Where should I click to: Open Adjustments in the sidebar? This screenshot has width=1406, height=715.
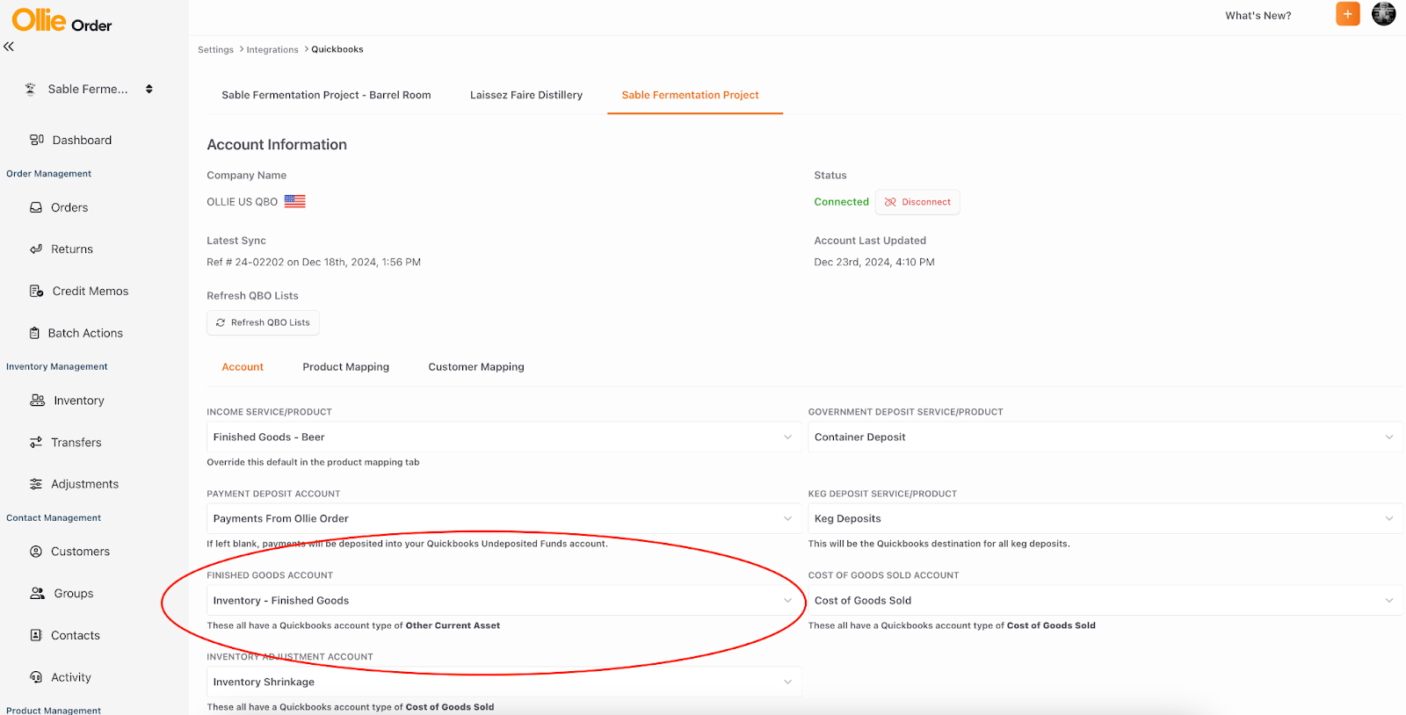pyautogui.click(x=84, y=484)
